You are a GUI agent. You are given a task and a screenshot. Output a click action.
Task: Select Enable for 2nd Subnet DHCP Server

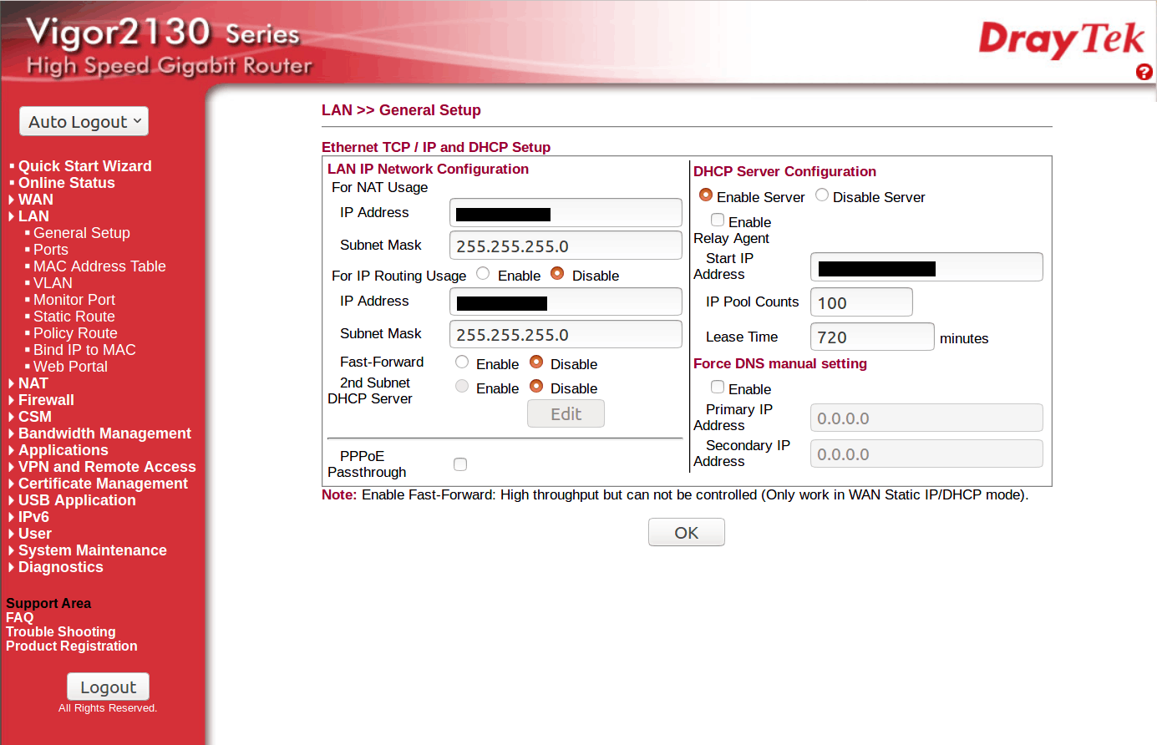462,387
